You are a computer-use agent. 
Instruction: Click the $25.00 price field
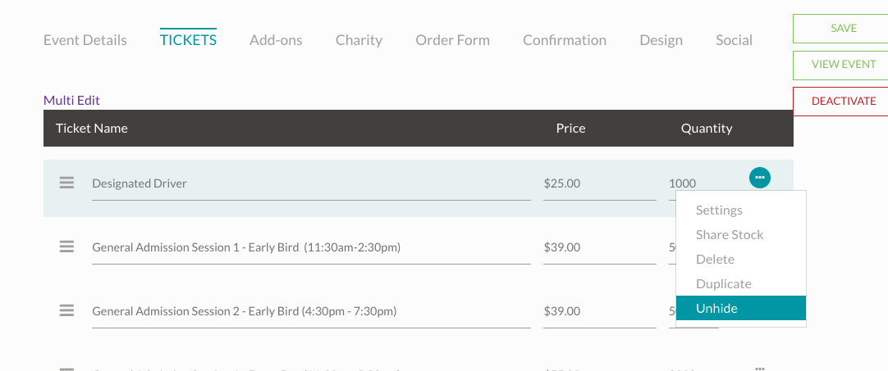[598, 184]
